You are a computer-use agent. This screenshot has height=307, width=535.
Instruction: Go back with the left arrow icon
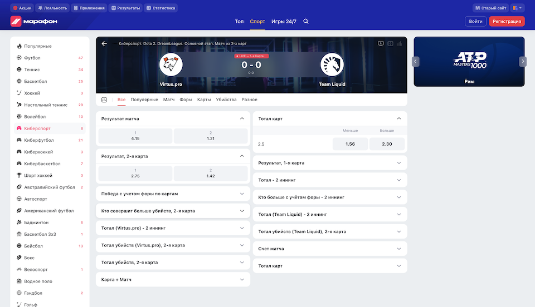[x=104, y=43]
